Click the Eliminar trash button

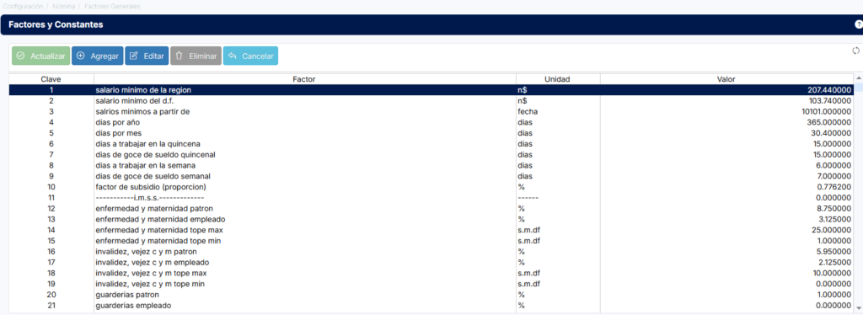[196, 56]
